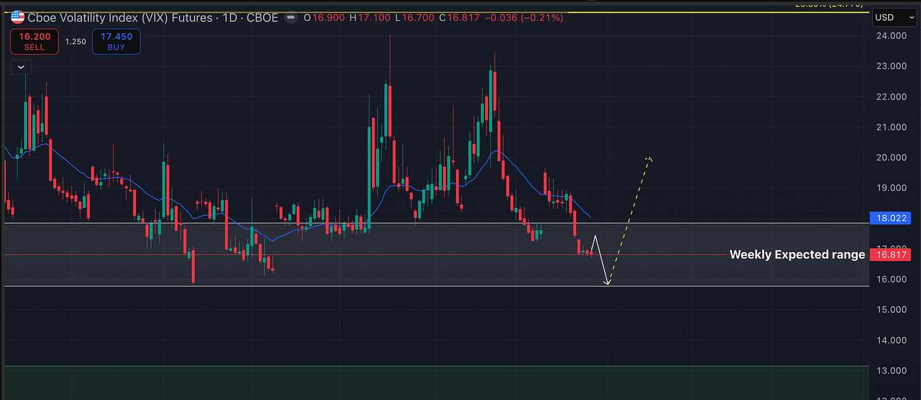The height and width of the screenshot is (400, 921).
Task: Click 23.000 on the price axis
Action: [892, 66]
